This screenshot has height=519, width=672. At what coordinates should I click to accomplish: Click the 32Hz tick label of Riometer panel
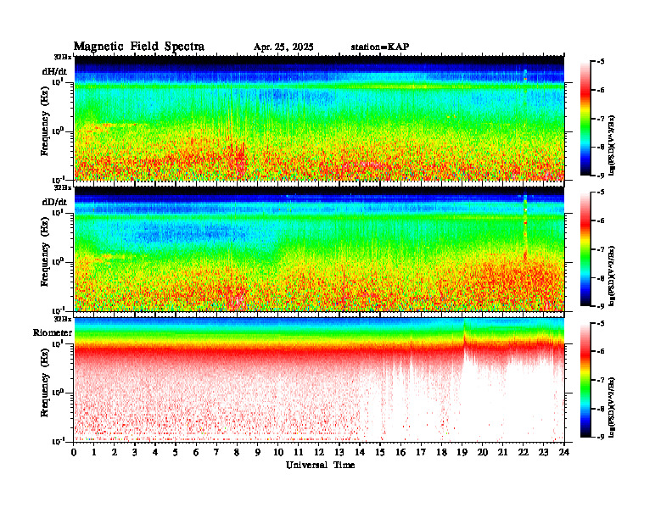click(x=63, y=319)
